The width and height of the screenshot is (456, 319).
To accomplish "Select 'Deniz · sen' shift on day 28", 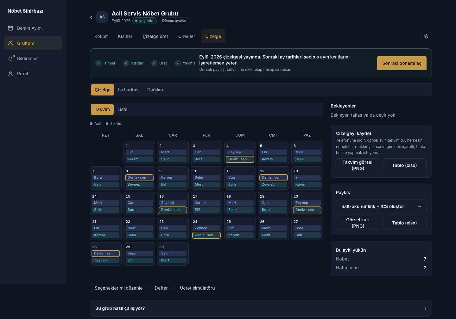I will (106, 254).
